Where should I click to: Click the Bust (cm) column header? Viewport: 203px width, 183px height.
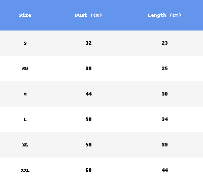pos(88,15)
